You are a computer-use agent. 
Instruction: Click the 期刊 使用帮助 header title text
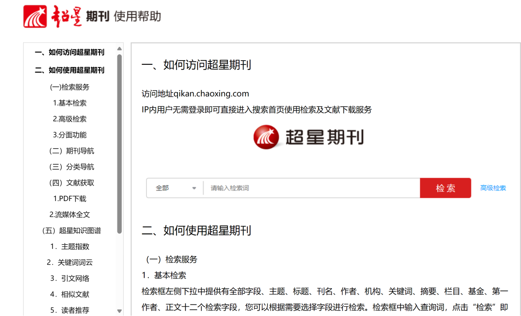[123, 16]
